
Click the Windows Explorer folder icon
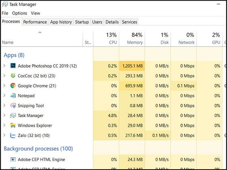click(x=12, y=125)
